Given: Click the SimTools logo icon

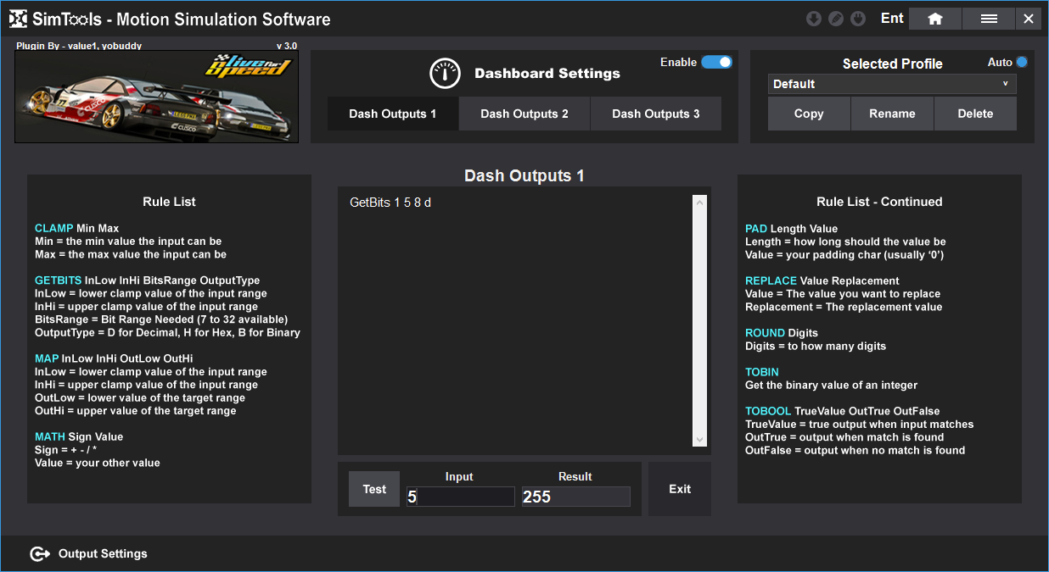Looking at the screenshot, I should (18, 19).
